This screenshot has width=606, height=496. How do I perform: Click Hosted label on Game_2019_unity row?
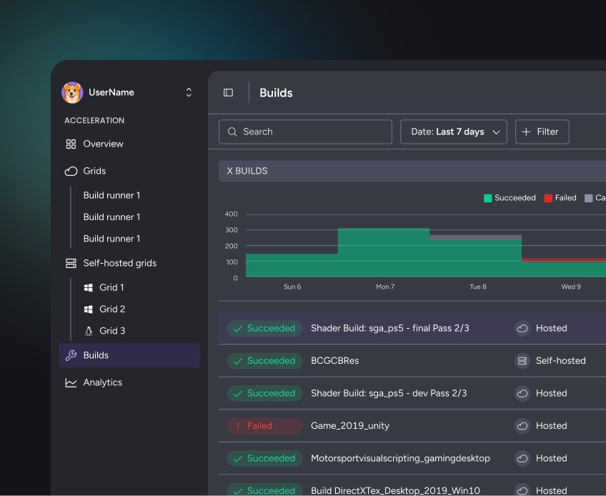point(551,426)
